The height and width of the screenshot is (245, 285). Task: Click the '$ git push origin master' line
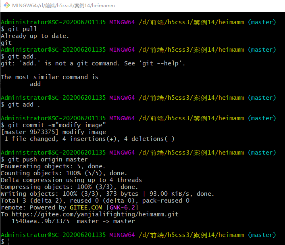tap(44, 159)
